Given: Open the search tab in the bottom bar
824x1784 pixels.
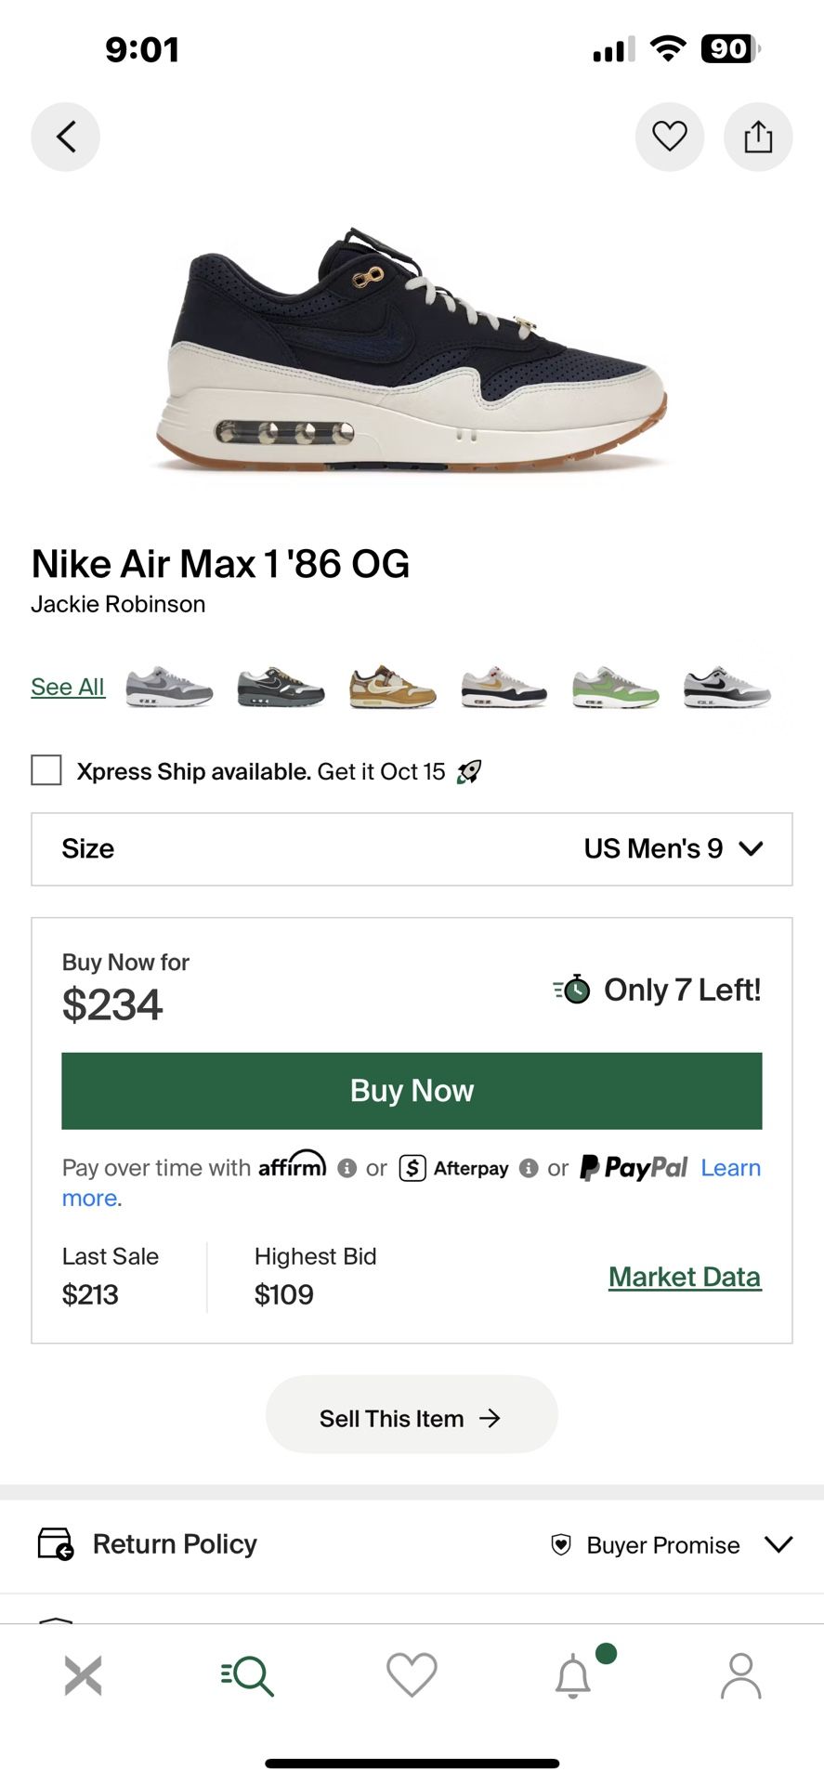Looking at the screenshot, I should click(x=248, y=1675).
